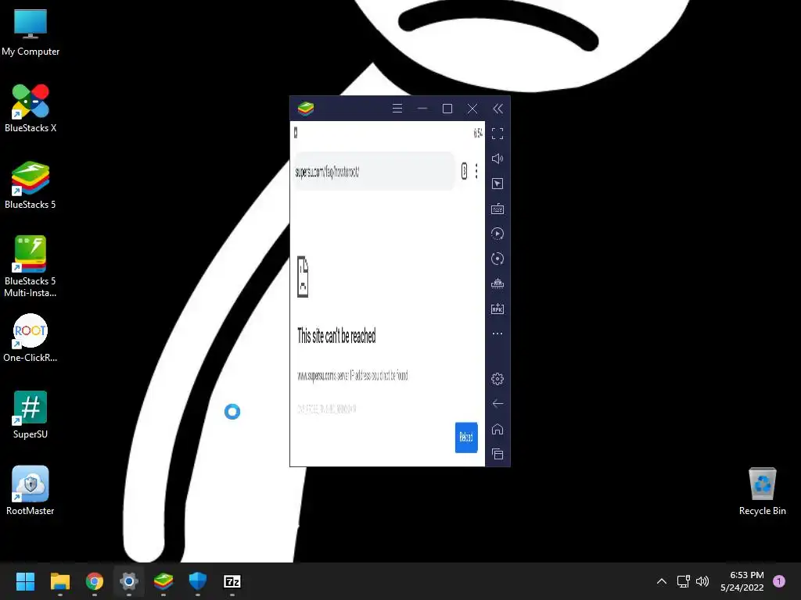Select BlueStacks 5 Multi-Instance shortcut
Screen dimensions: 801x600
pyautogui.click(x=31, y=266)
